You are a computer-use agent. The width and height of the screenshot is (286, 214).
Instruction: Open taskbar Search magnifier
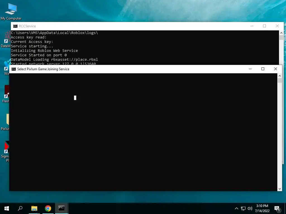[20, 208]
